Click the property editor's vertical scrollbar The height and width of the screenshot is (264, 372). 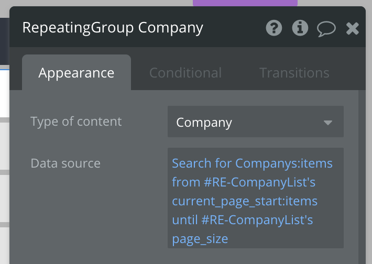(x=362, y=177)
